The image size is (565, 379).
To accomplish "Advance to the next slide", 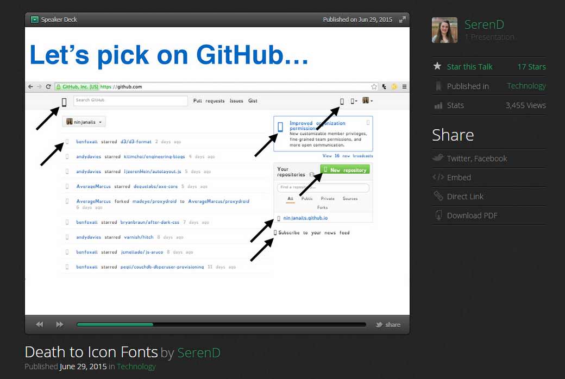I will tap(60, 325).
